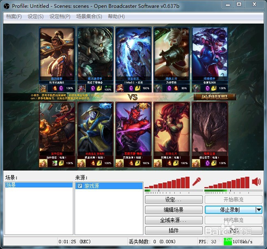The image size is (267, 249).
Task: Click the red-team Gangplank champion card
Action: [x=57, y=135]
